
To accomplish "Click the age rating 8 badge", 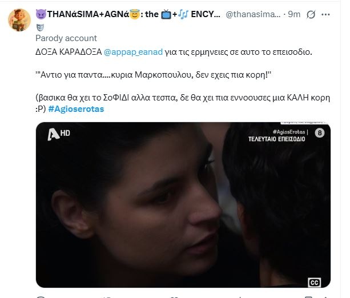I will [320, 133].
